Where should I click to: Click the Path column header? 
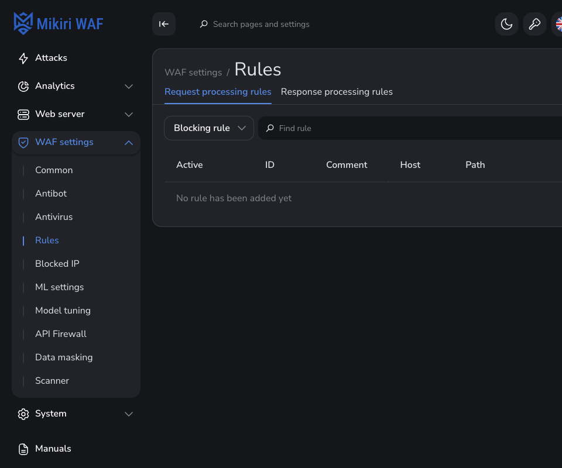pos(475,165)
